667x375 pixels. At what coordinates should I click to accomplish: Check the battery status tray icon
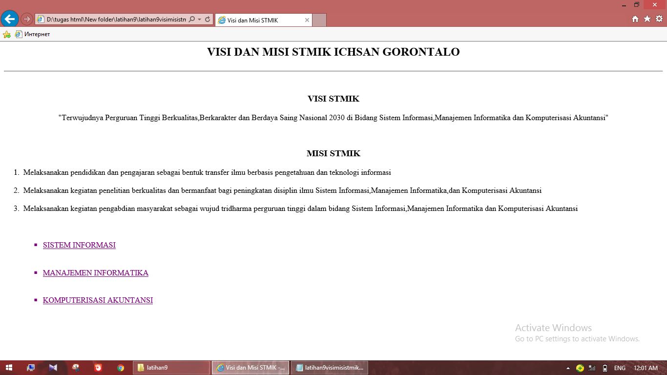pos(605,368)
